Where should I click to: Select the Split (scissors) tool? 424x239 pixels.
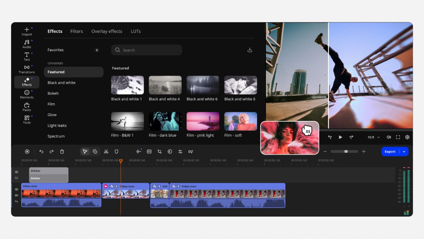coord(106,151)
